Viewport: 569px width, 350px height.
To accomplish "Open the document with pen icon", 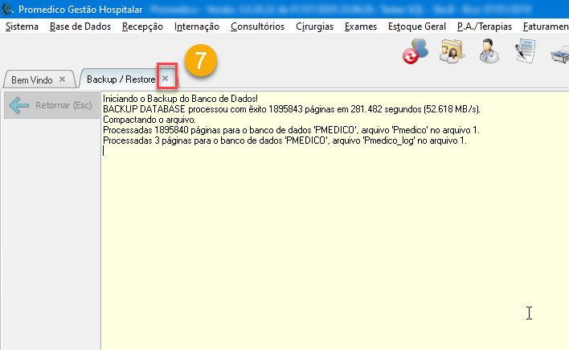I will pos(525,55).
